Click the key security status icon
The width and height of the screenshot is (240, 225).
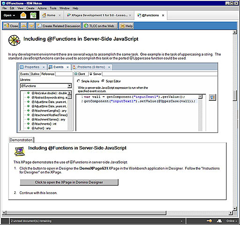tap(209, 221)
